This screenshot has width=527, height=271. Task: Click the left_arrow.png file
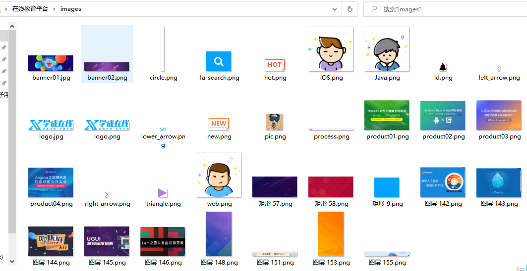[499, 69]
